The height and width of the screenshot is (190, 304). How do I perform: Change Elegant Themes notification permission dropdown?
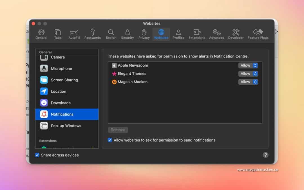[x=248, y=73]
